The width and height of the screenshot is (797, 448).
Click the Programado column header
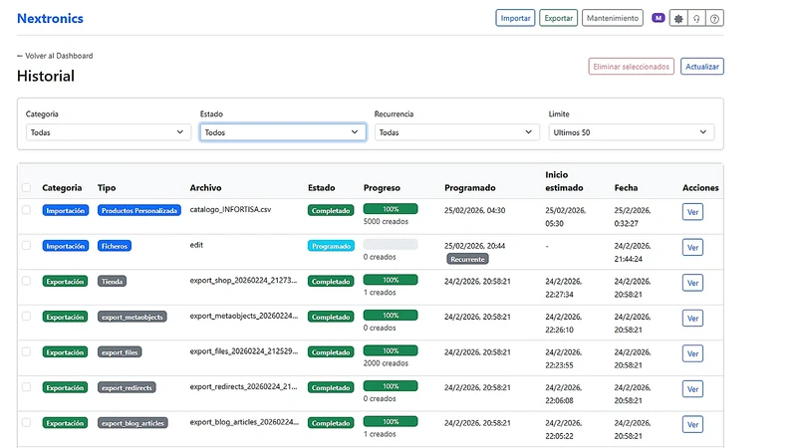click(x=469, y=188)
